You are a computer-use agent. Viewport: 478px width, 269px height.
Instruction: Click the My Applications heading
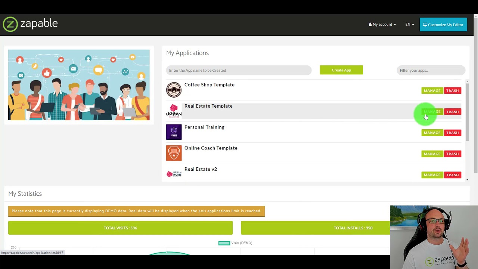point(187,53)
